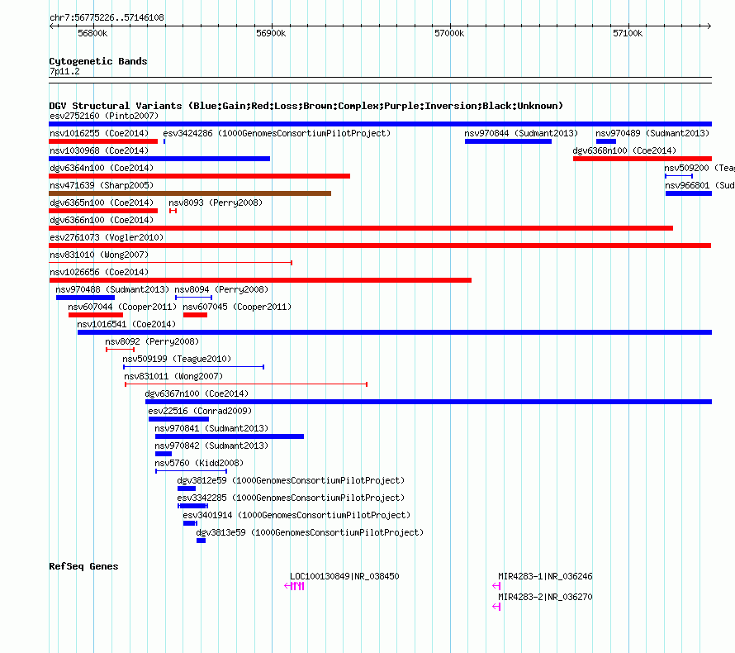Click the 7p11.2 cytogenetic band label

pyautogui.click(x=64, y=71)
